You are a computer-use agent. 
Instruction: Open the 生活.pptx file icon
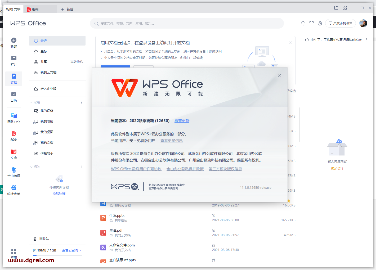pyautogui.click(x=103, y=218)
